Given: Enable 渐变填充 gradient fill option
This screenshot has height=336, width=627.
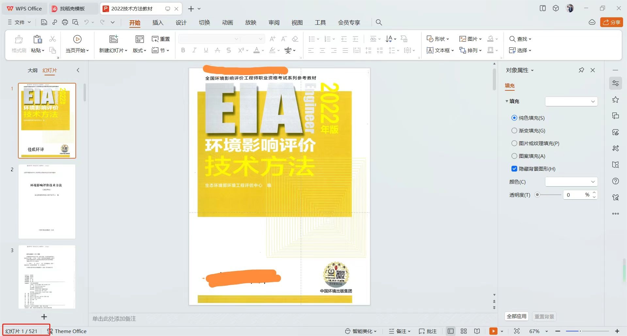Looking at the screenshot, I should point(514,130).
